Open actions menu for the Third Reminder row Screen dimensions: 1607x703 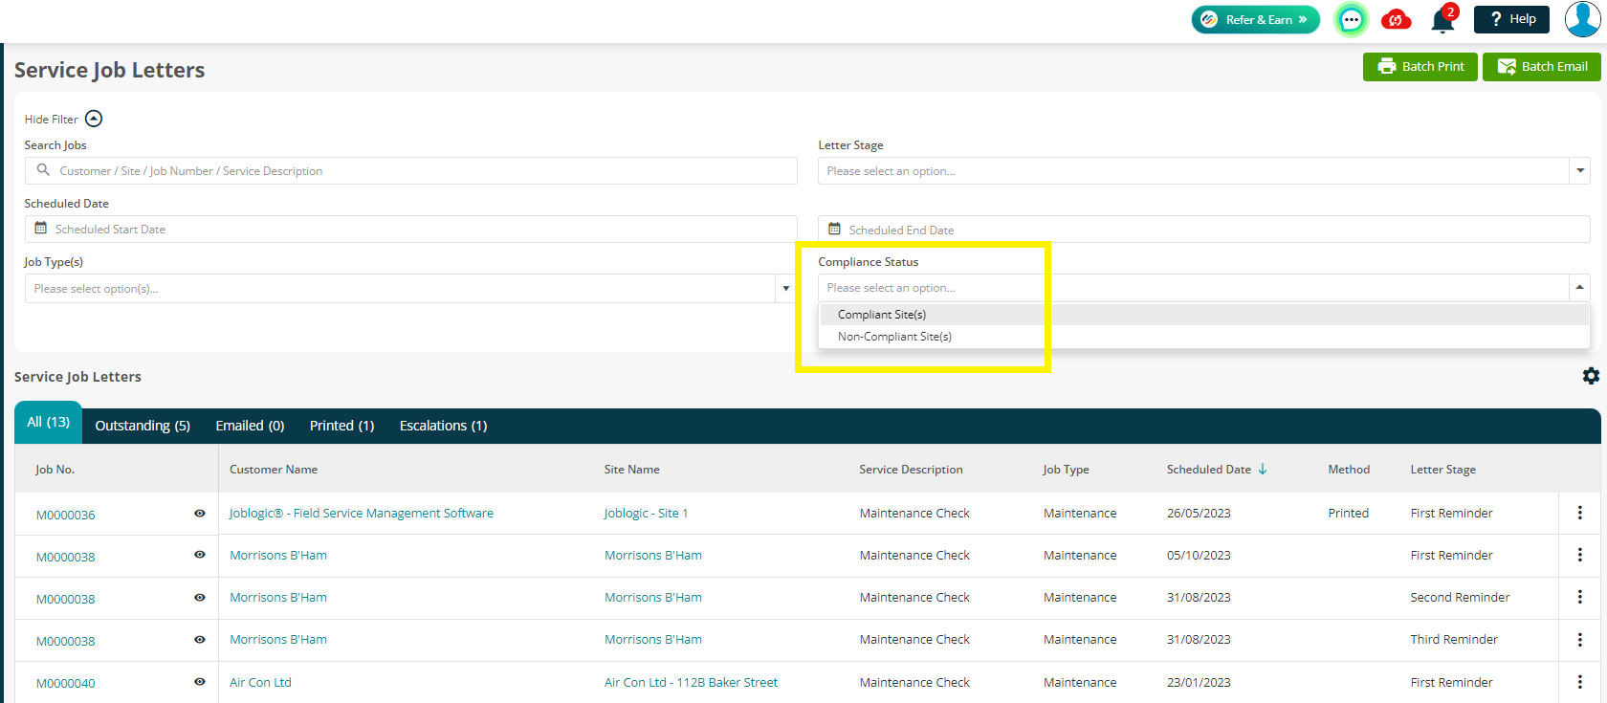[1579, 639]
